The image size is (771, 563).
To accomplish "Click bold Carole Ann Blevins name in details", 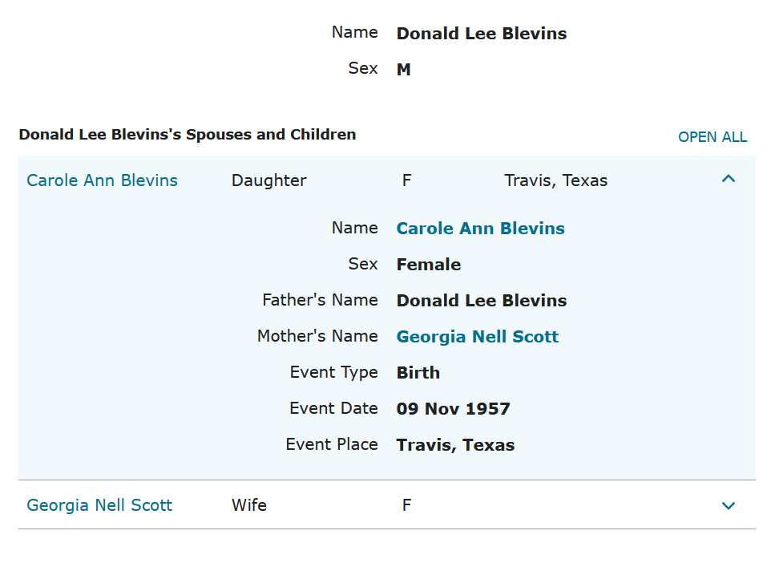I will (480, 229).
